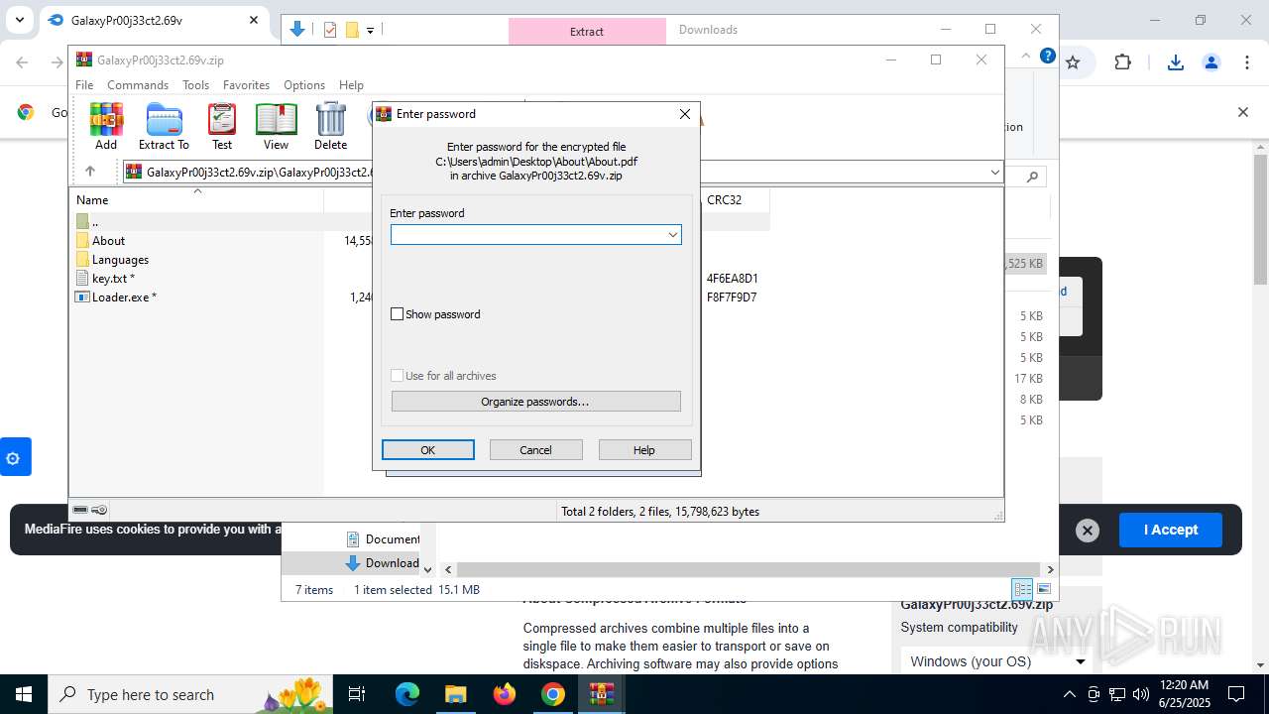1269x714 pixels.
Task: Click the Extract To toolbar icon
Action: coord(164,127)
